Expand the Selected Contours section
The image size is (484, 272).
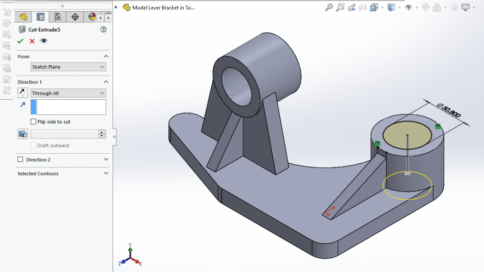pyautogui.click(x=106, y=174)
